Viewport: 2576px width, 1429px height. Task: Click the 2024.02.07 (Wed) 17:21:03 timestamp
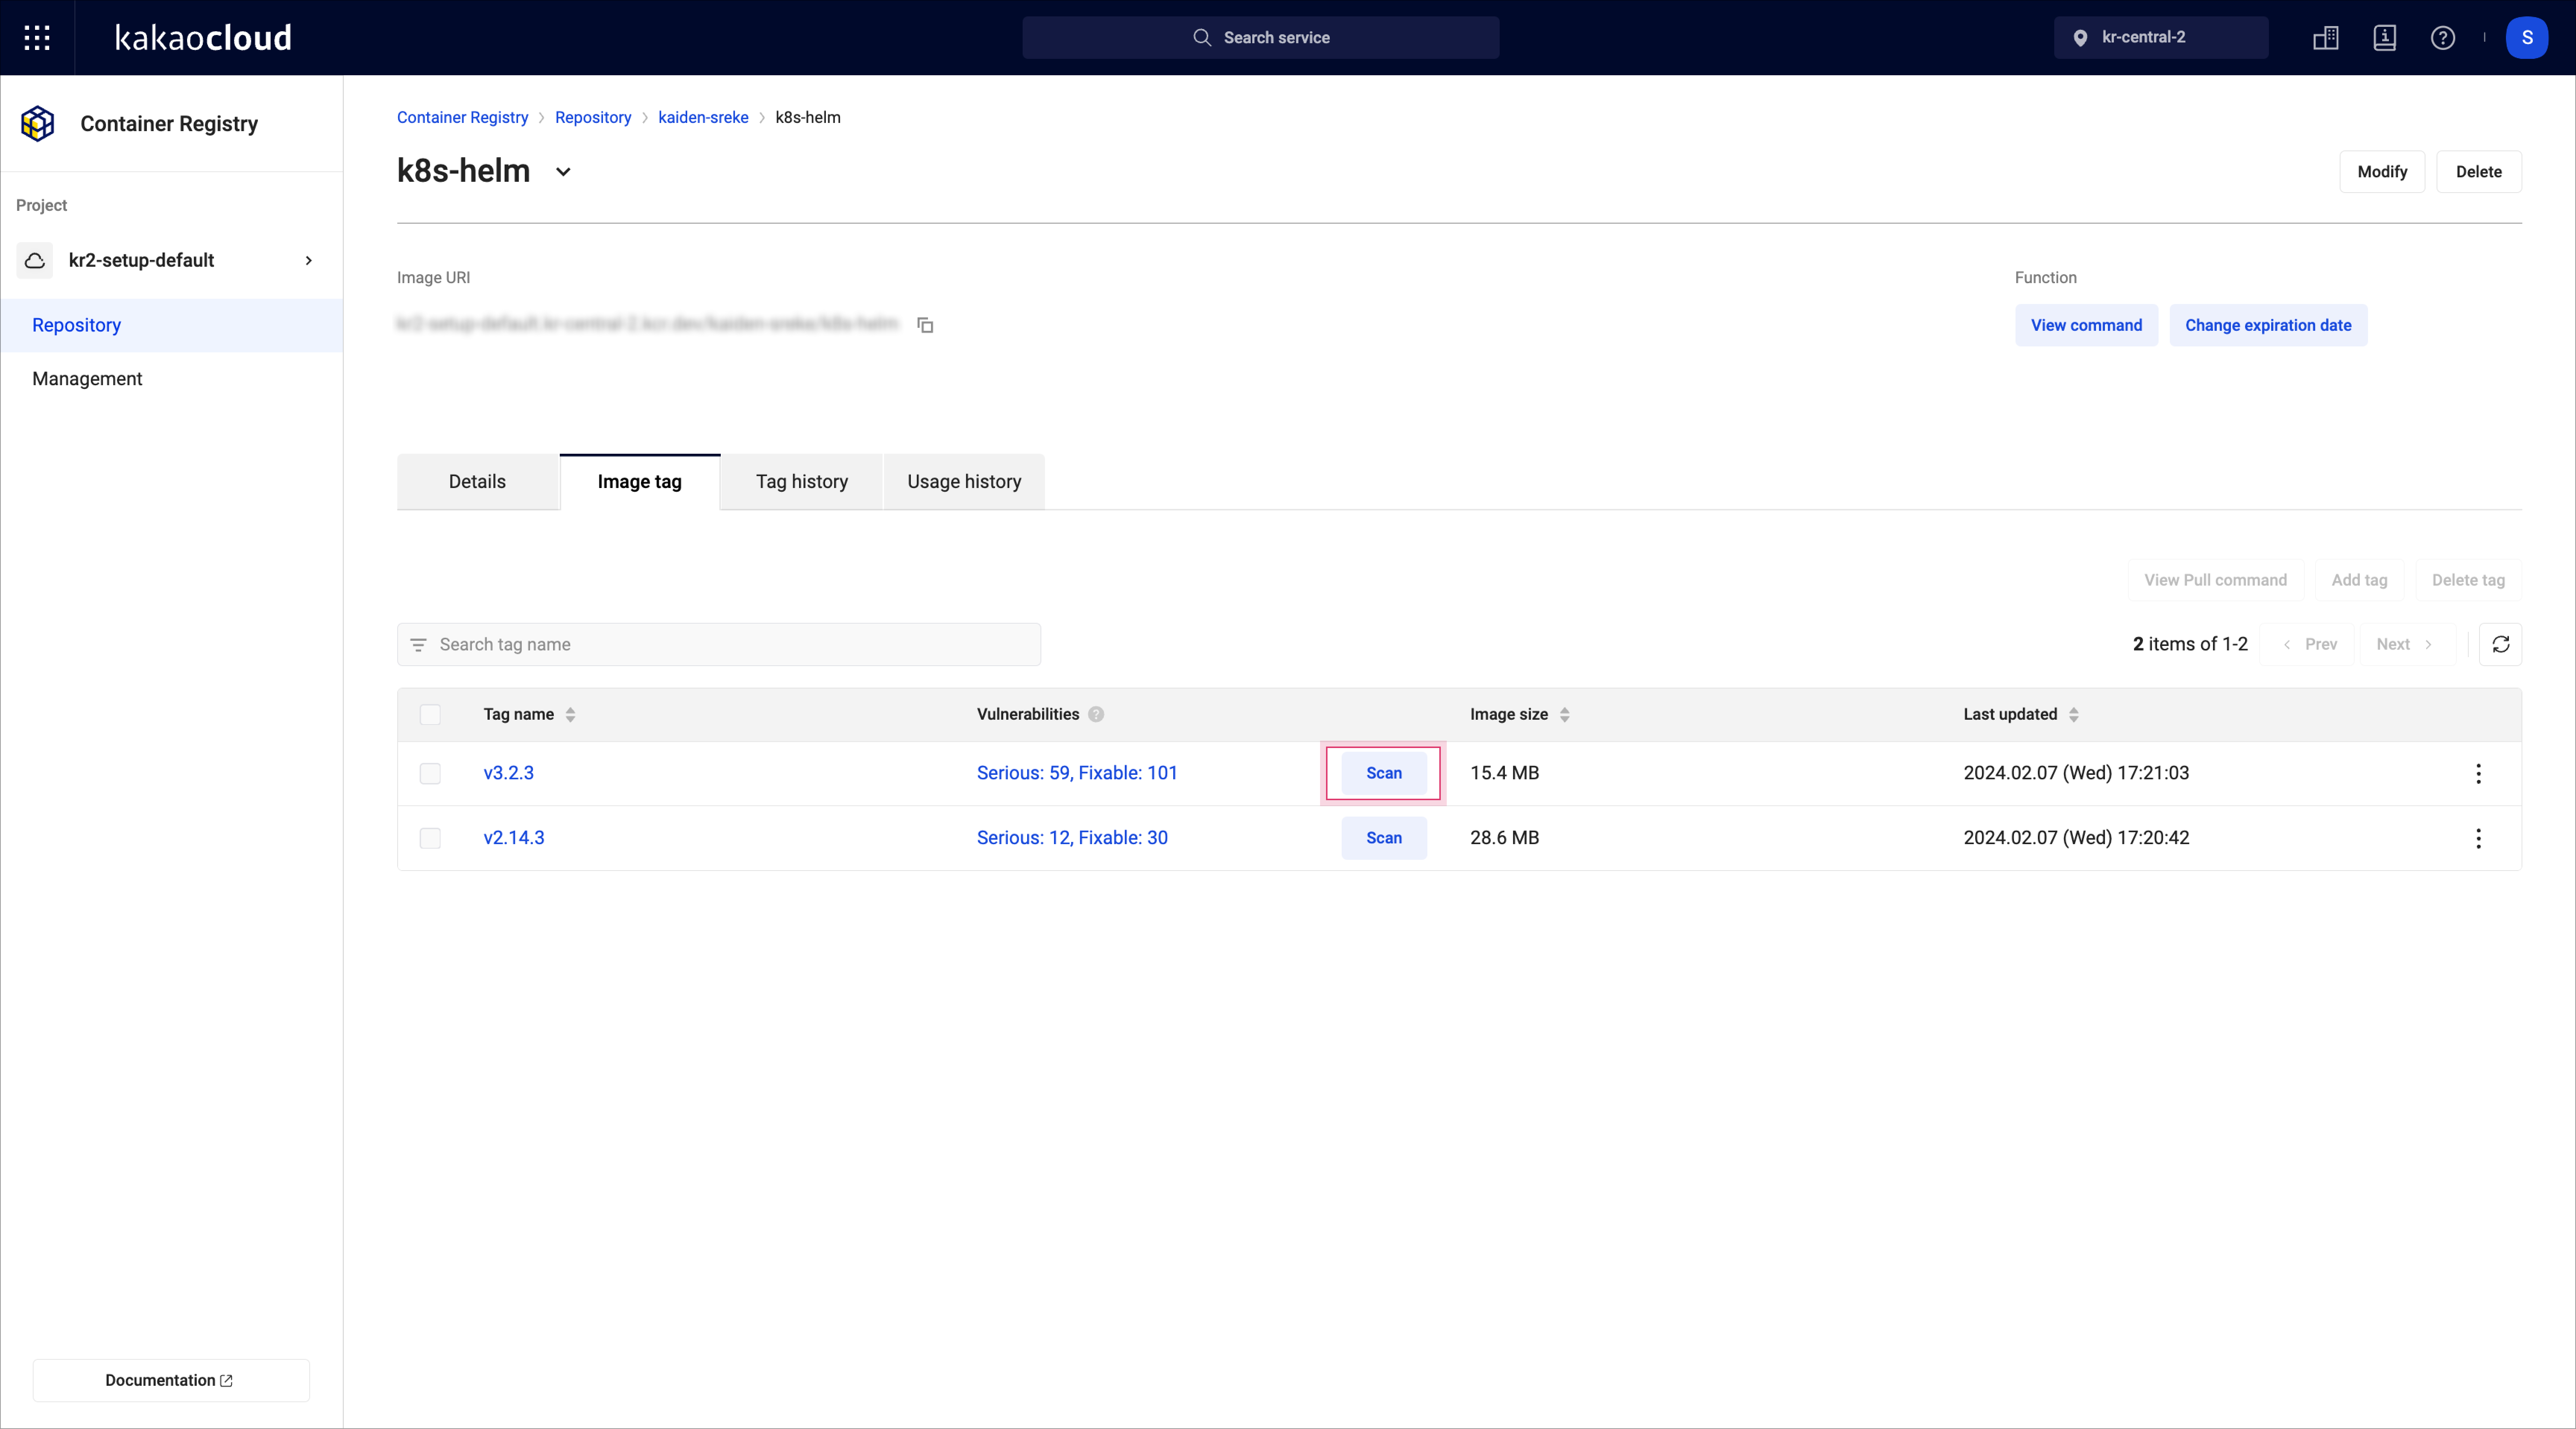(2076, 773)
